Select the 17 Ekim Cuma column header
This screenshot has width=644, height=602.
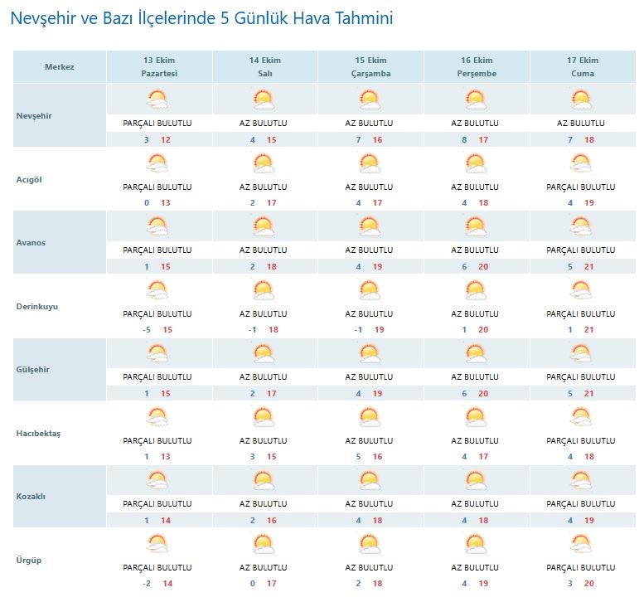coord(583,67)
